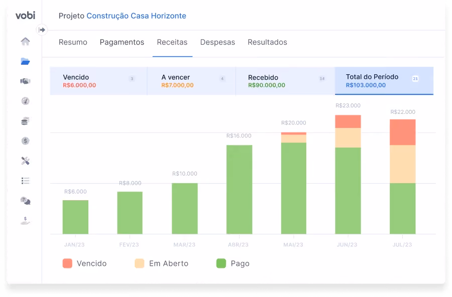Go to the home icon in sidebar

click(26, 42)
